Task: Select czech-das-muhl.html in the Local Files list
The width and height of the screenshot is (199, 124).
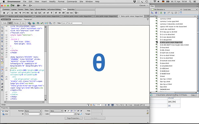Action: pyautogui.click(x=167, y=29)
